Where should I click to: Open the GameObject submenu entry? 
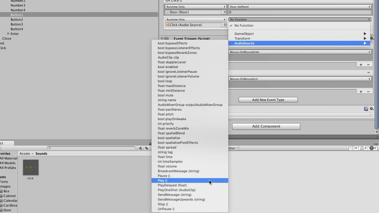244,34
